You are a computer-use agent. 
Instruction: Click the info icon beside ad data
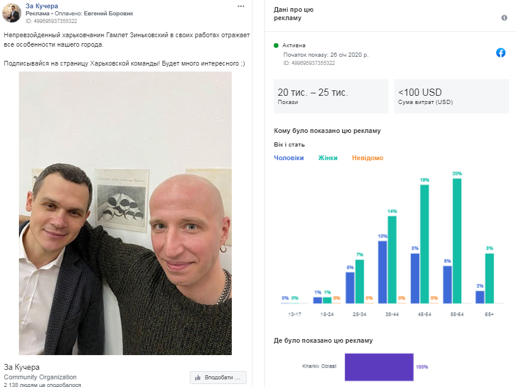[x=504, y=18]
